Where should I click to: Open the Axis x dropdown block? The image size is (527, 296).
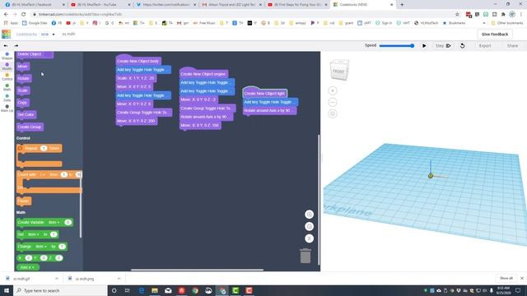point(27,267)
